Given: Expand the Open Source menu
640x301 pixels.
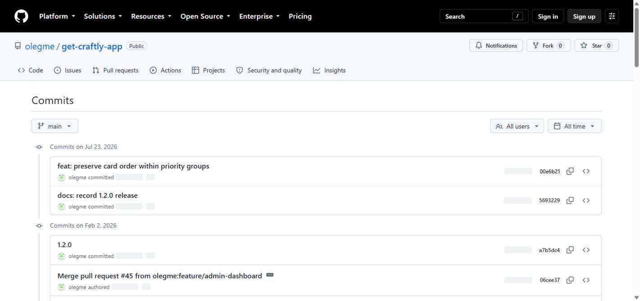Looking at the screenshot, I should click(x=205, y=16).
